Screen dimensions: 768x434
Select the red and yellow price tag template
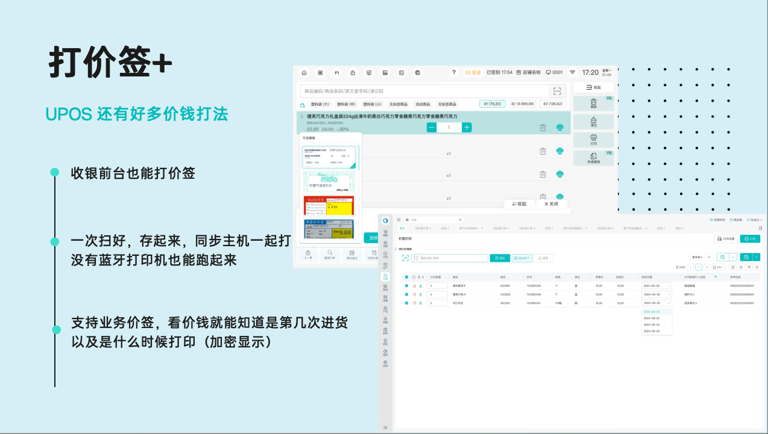pyautogui.click(x=329, y=206)
